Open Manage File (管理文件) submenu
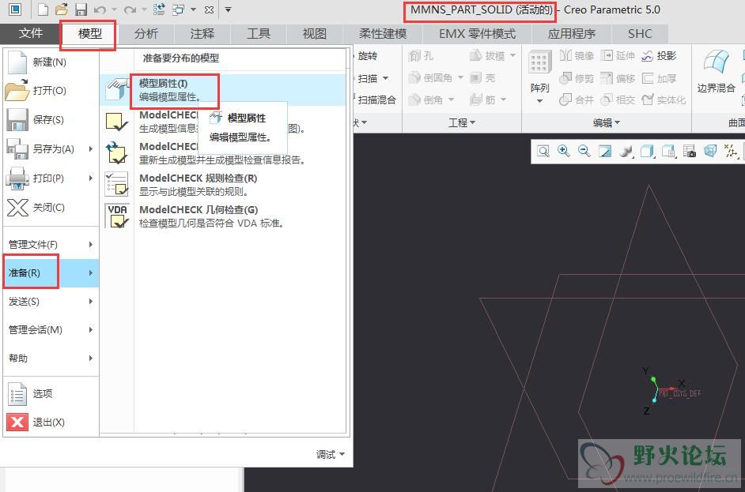Screen dimensions: 745x492 click(x=51, y=244)
